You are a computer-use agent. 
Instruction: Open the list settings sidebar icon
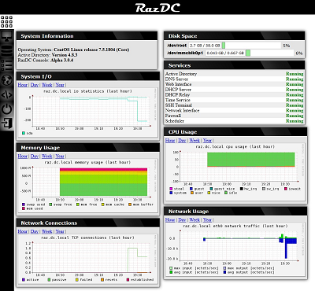(6, 65)
